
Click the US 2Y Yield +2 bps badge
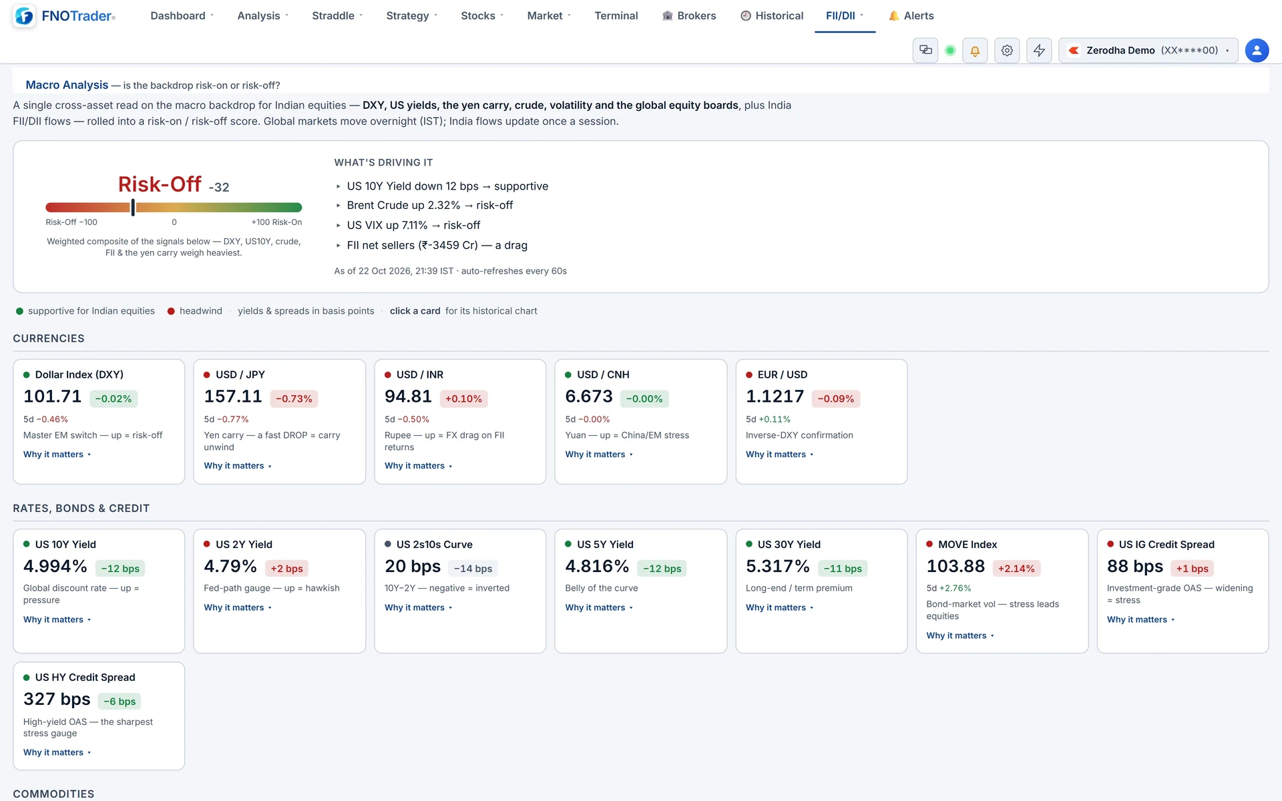286,569
